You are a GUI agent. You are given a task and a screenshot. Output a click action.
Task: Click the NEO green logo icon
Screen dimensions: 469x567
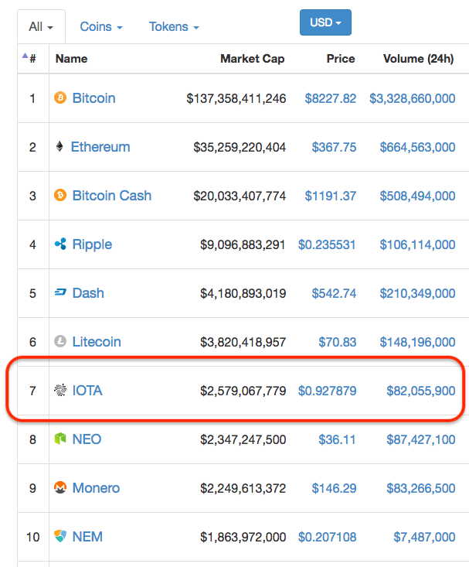60,439
